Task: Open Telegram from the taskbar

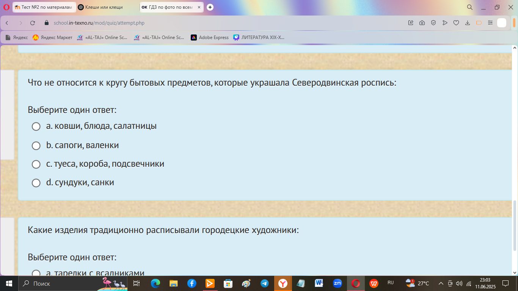Action: tap(264, 283)
